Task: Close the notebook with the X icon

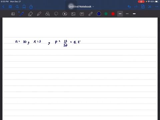Action: (150, 7)
